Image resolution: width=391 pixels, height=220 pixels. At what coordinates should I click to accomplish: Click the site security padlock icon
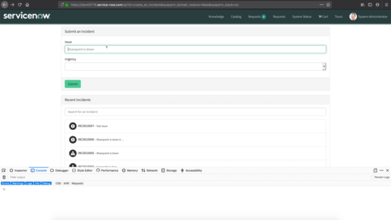pyautogui.click(x=67, y=5)
